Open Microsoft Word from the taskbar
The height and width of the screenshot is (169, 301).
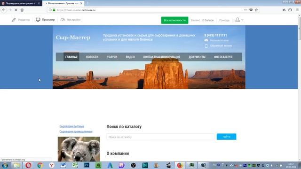(63, 165)
